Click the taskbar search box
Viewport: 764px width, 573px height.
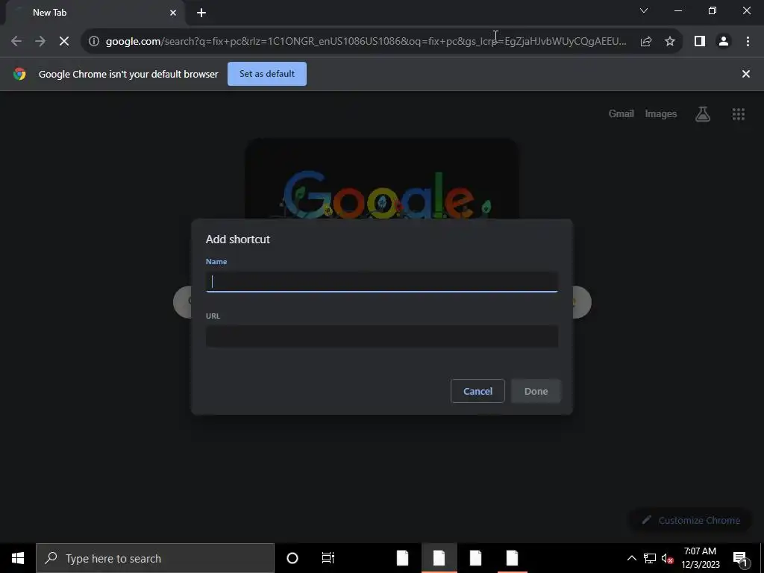(155, 558)
